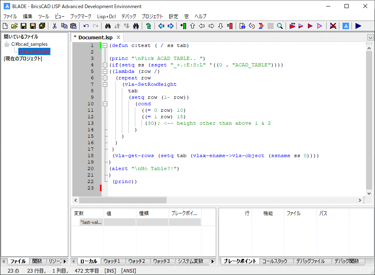Switch to the コールスタック tab

tap(275, 261)
